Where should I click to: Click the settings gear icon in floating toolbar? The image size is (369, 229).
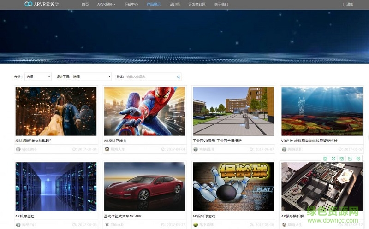358,159
